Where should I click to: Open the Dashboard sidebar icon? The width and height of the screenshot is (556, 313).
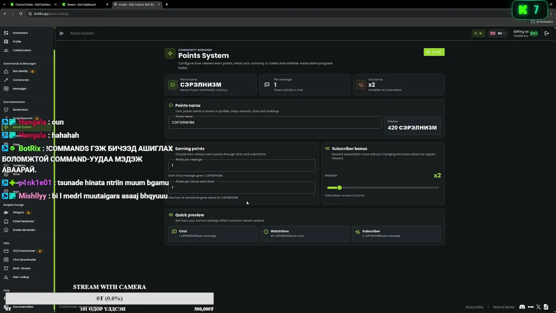click(x=6, y=33)
